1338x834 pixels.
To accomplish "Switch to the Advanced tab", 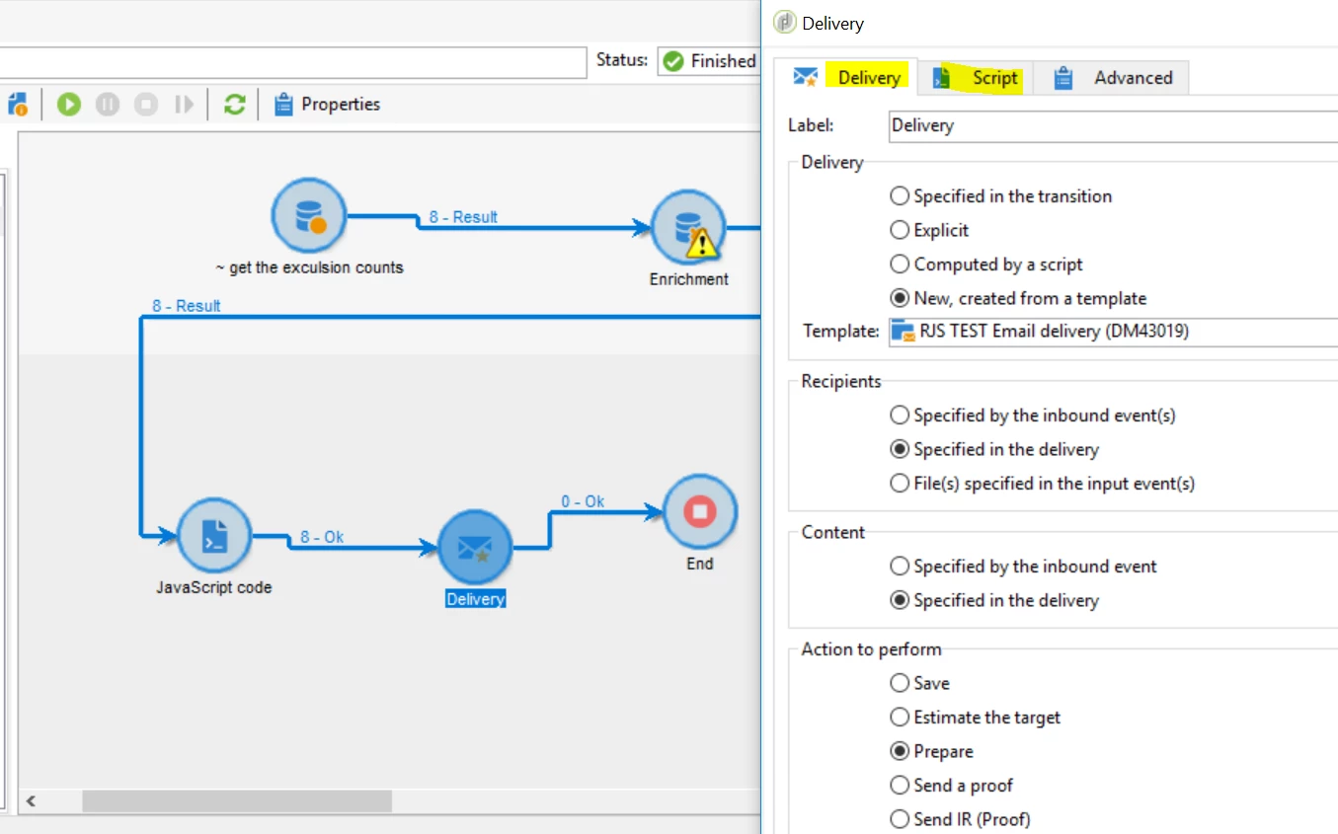I will [x=1111, y=78].
